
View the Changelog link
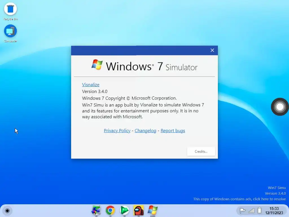coord(145,131)
